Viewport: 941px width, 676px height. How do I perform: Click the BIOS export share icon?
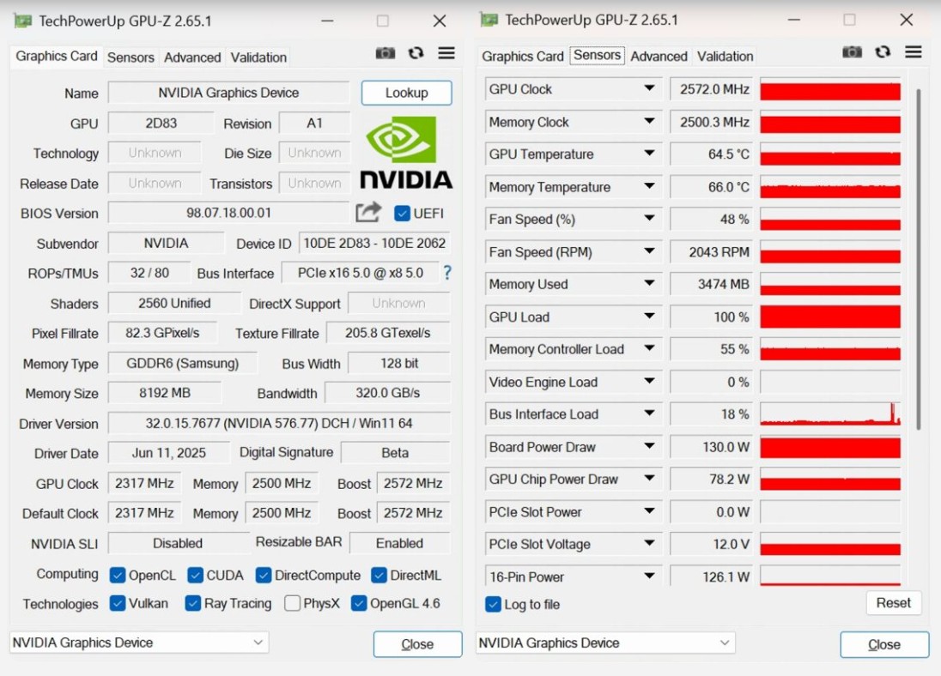point(368,213)
